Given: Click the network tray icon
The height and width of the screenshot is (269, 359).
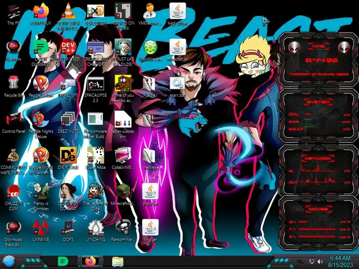Looking at the screenshot, I should pyautogui.click(x=311, y=261).
